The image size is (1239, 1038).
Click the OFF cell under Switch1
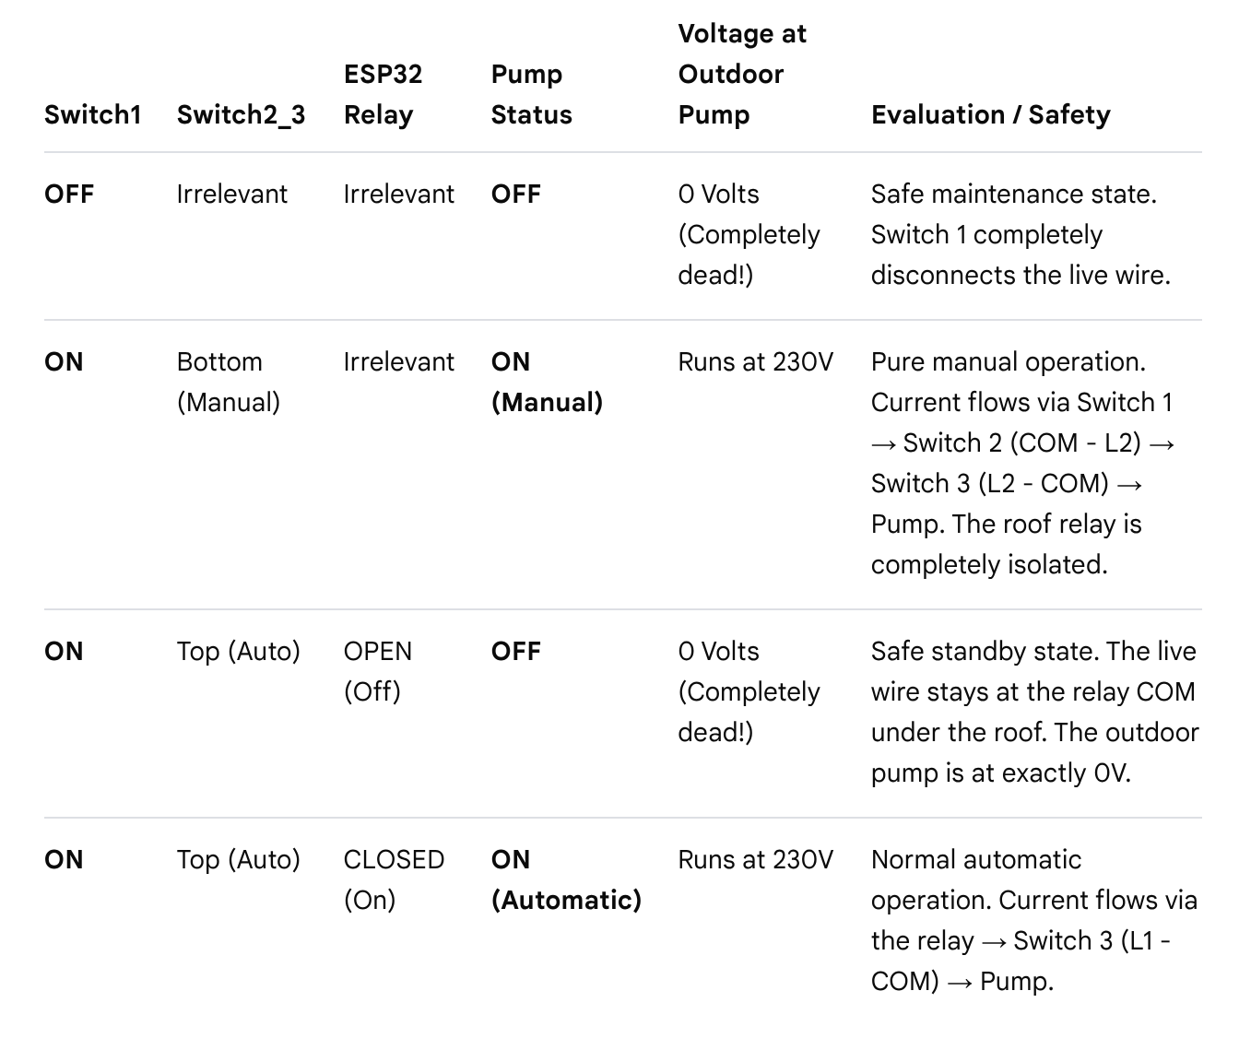(69, 195)
